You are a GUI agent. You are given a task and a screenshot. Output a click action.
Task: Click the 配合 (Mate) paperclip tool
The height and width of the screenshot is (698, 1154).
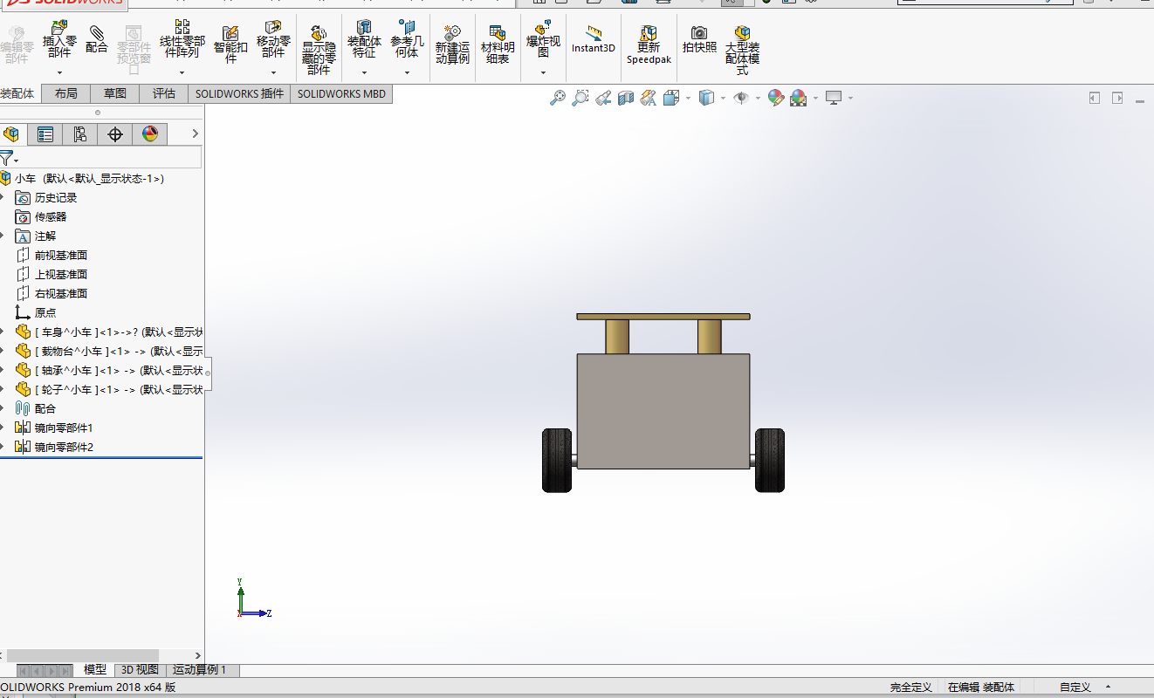coord(97,38)
